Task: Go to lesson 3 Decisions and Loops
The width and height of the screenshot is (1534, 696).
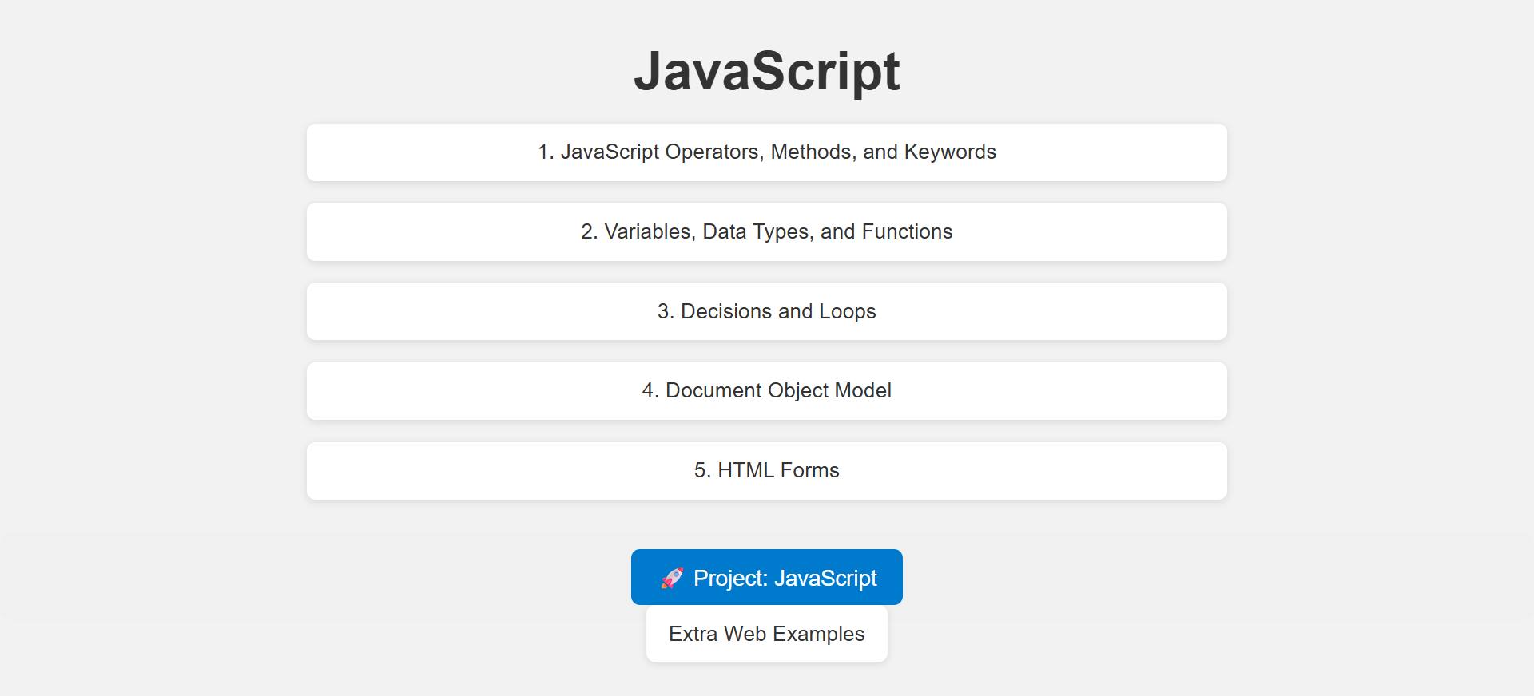Action: tap(766, 311)
